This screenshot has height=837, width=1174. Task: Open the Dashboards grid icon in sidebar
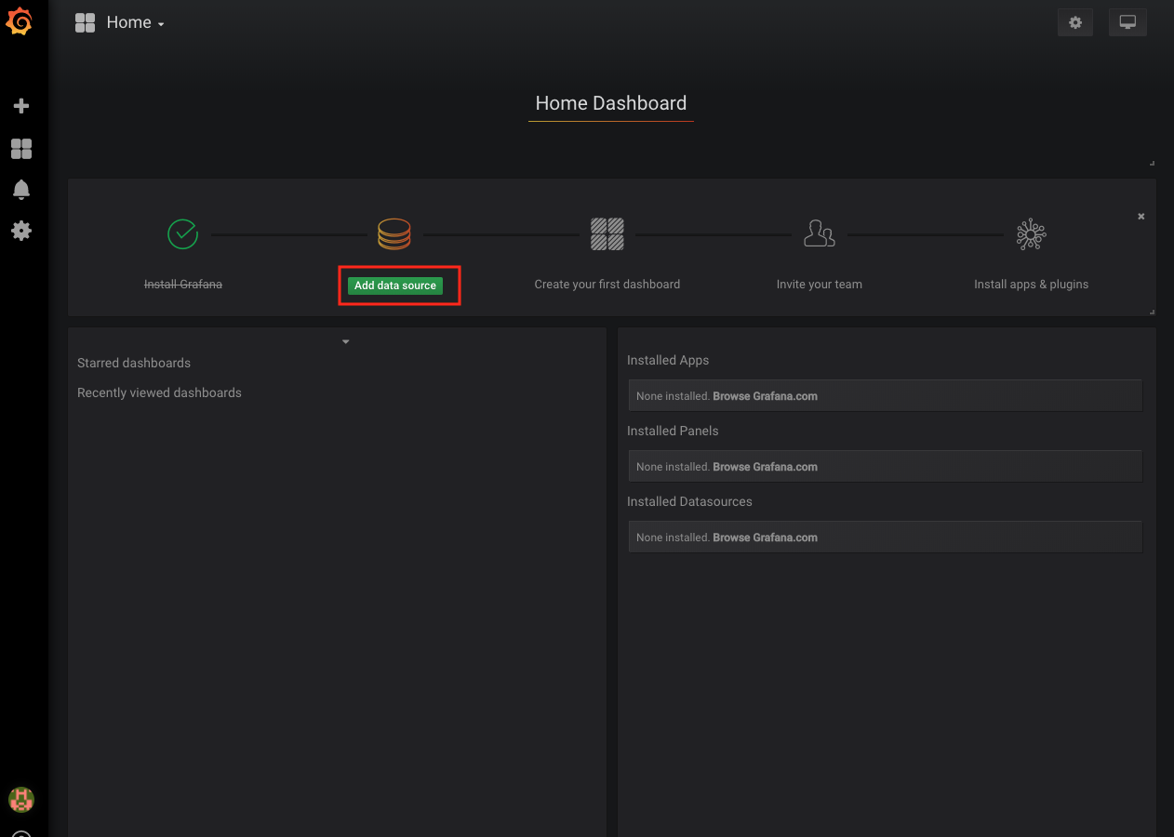21,149
